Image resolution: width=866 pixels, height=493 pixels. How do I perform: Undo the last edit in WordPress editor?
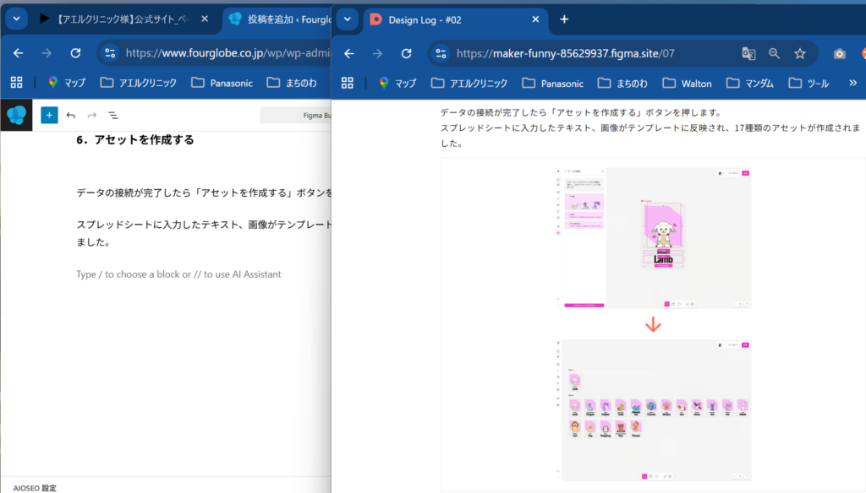click(x=71, y=115)
